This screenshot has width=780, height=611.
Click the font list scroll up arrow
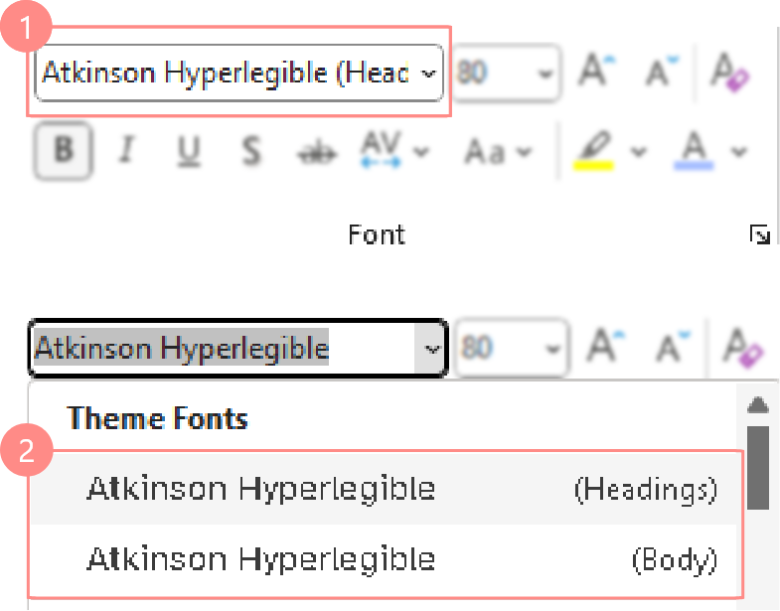pos(758,404)
